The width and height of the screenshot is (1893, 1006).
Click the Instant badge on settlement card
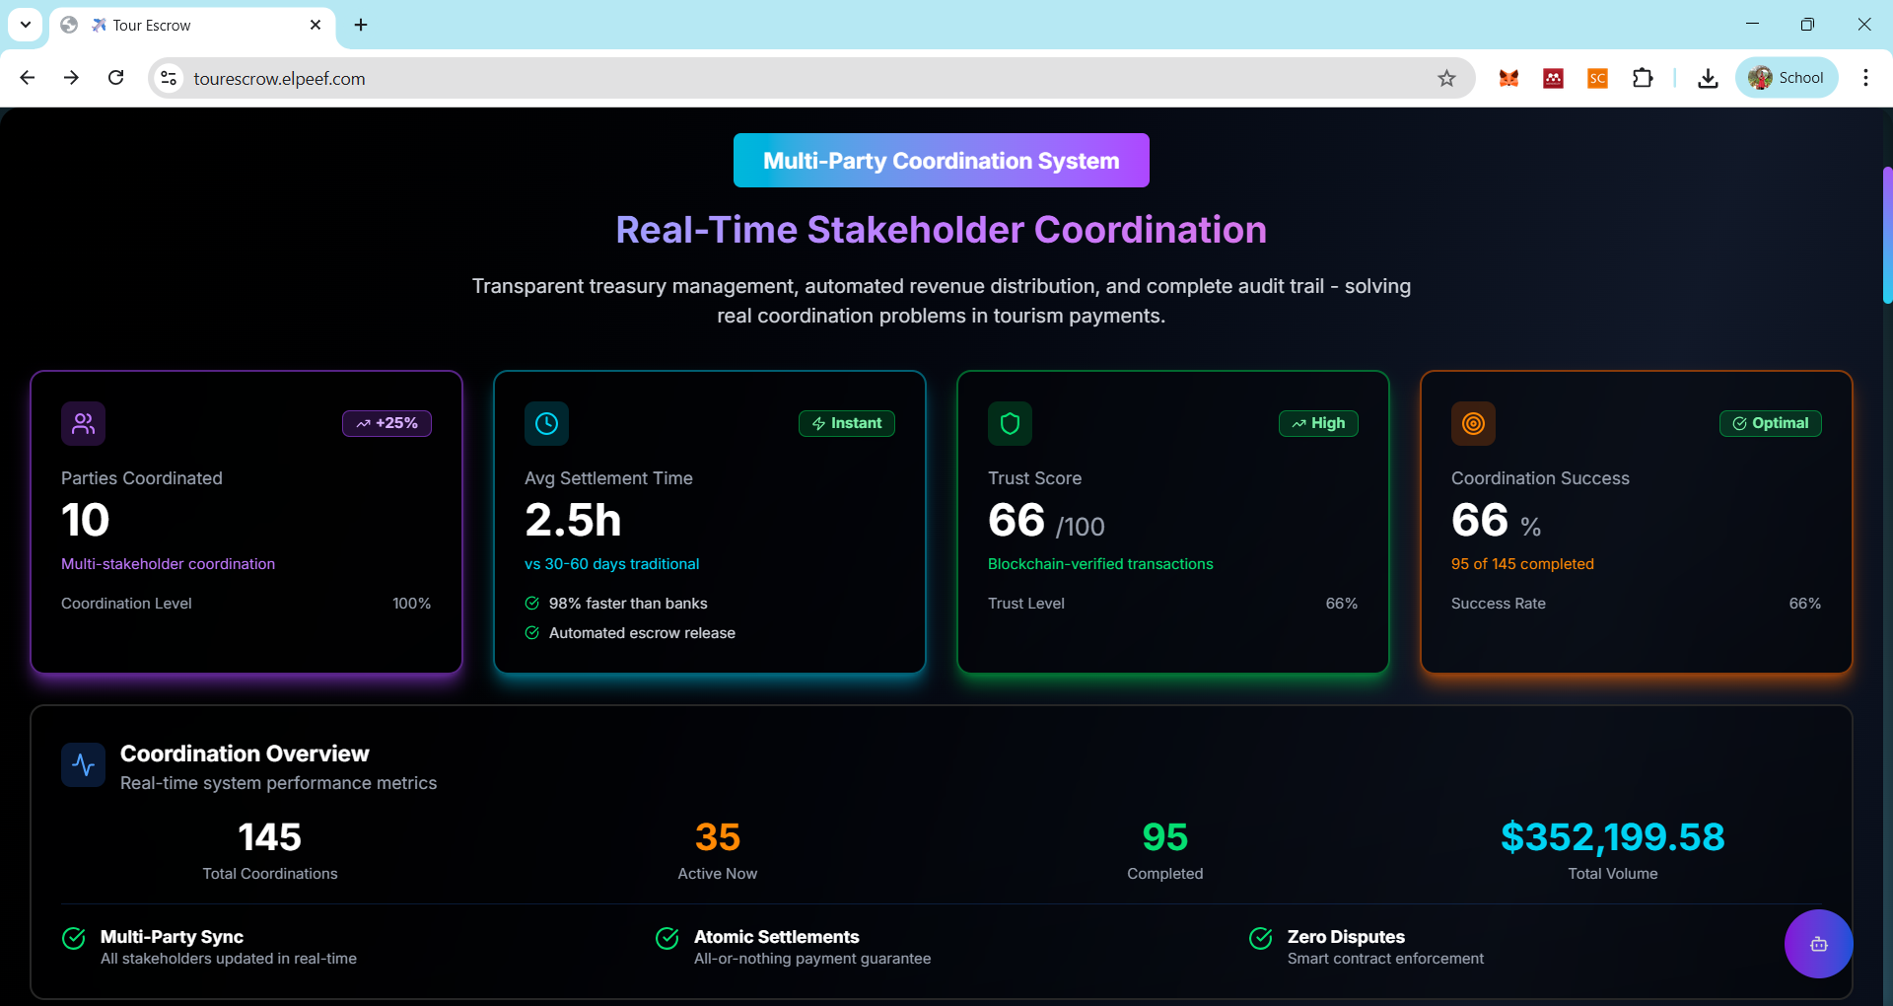coord(847,423)
